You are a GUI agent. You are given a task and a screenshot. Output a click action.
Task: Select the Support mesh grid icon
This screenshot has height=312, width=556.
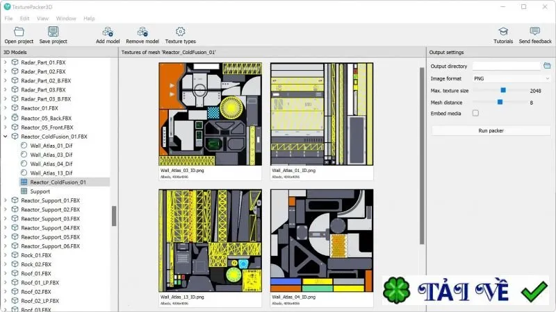pyautogui.click(x=24, y=191)
